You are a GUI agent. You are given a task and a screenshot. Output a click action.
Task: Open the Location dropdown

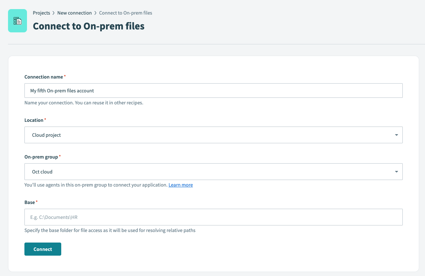213,135
